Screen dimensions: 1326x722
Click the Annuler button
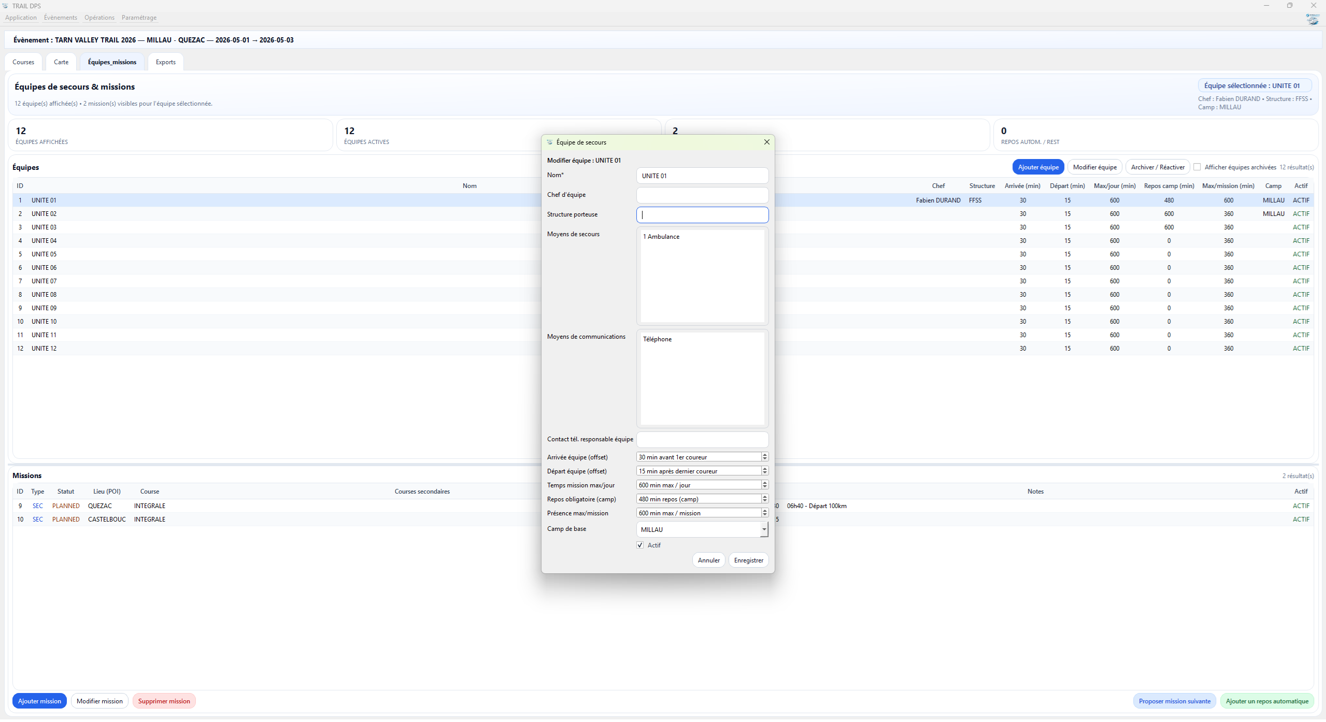(x=708, y=560)
